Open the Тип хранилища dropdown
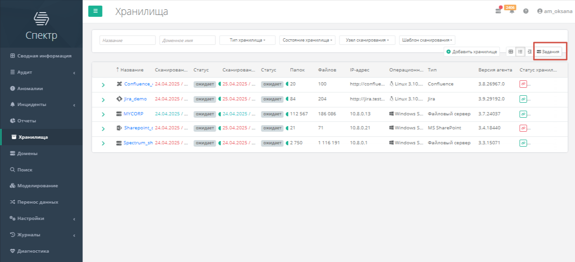This screenshot has height=262, width=575. (247, 40)
